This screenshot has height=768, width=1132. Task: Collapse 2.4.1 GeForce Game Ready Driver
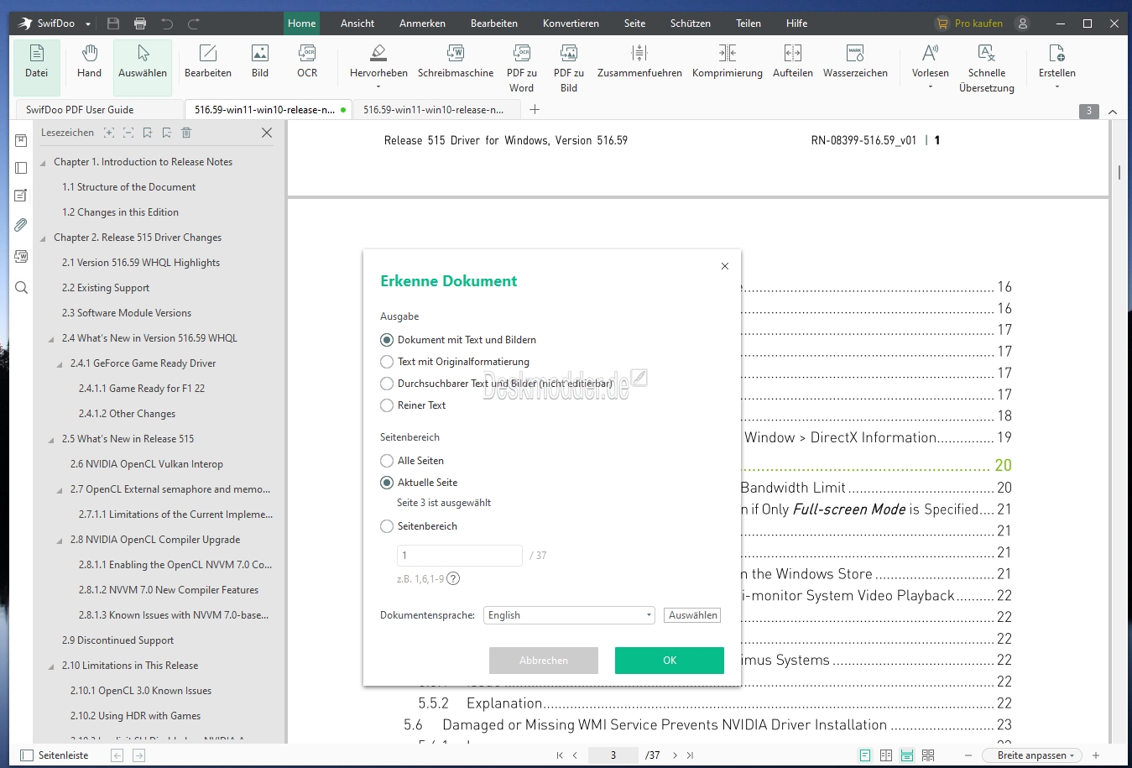[x=60, y=364]
